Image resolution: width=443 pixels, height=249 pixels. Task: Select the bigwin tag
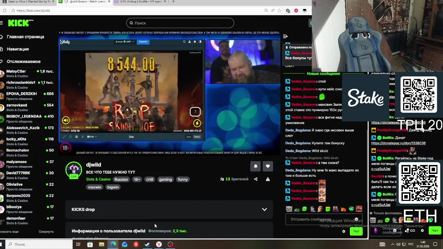(113, 187)
